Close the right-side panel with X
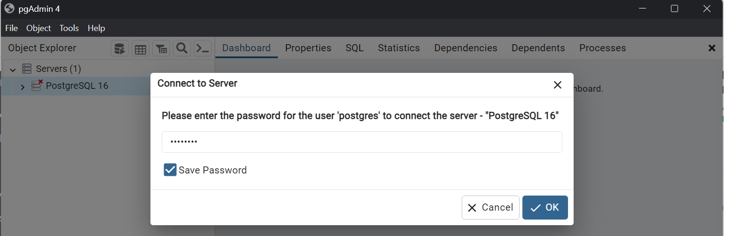 click(712, 48)
